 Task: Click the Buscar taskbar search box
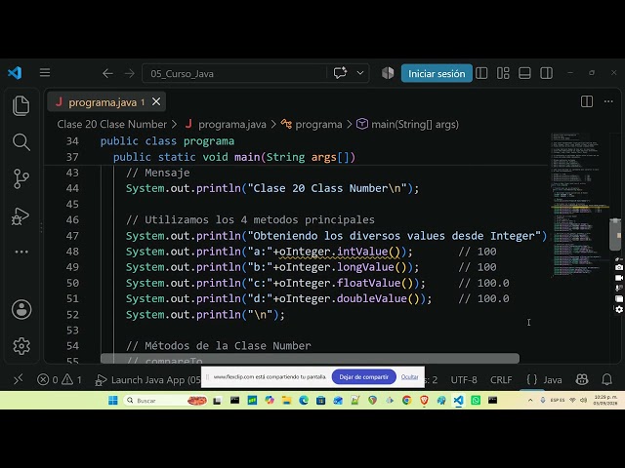point(165,401)
